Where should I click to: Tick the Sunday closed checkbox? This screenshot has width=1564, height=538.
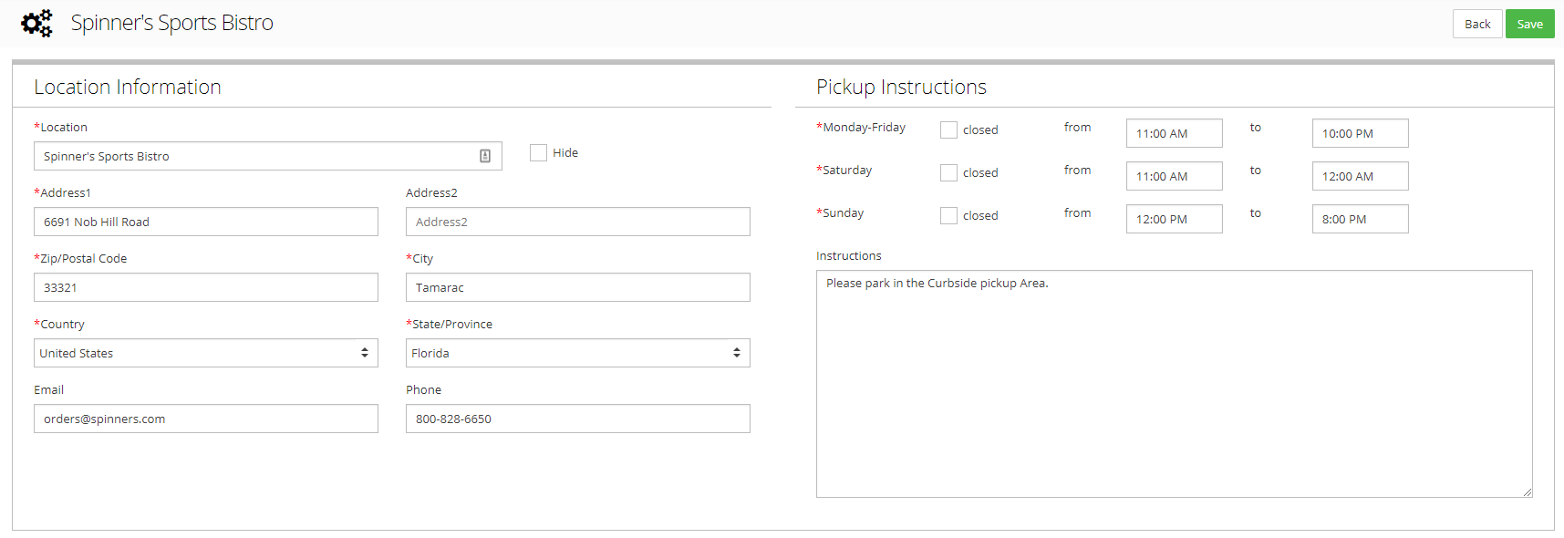(x=949, y=216)
